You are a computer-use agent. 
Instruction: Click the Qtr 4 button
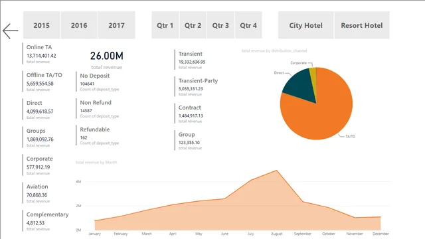(x=248, y=25)
